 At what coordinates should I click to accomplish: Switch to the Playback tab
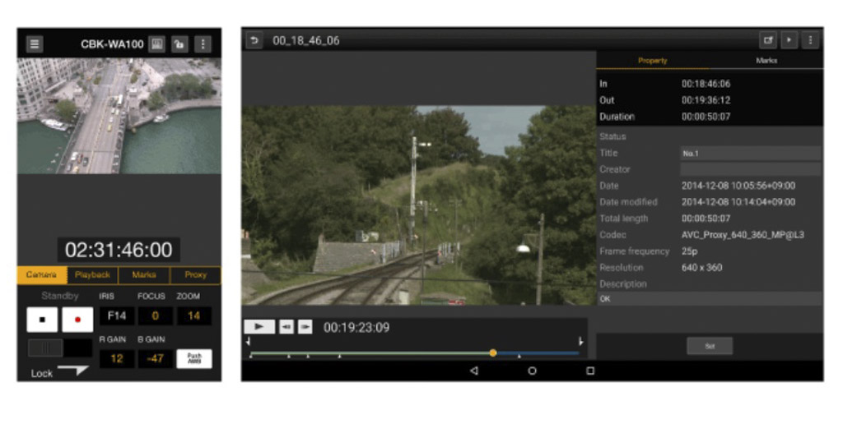click(92, 275)
